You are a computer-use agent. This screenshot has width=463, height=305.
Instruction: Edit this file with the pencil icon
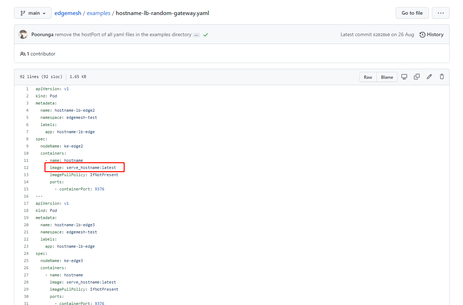pos(429,77)
